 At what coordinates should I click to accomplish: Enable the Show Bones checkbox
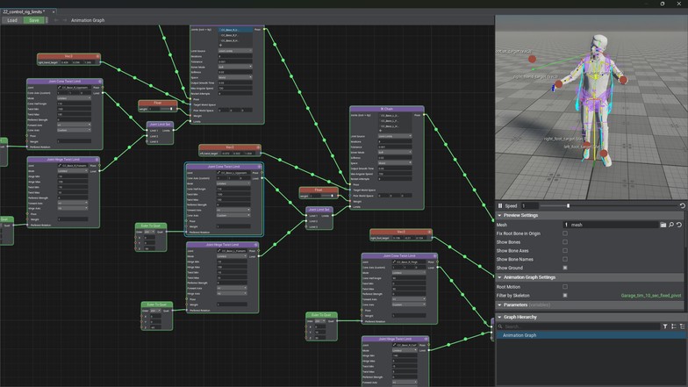tap(565, 242)
